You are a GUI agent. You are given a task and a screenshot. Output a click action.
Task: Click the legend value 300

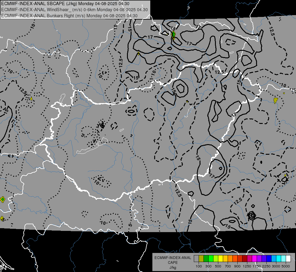tap(208, 266)
